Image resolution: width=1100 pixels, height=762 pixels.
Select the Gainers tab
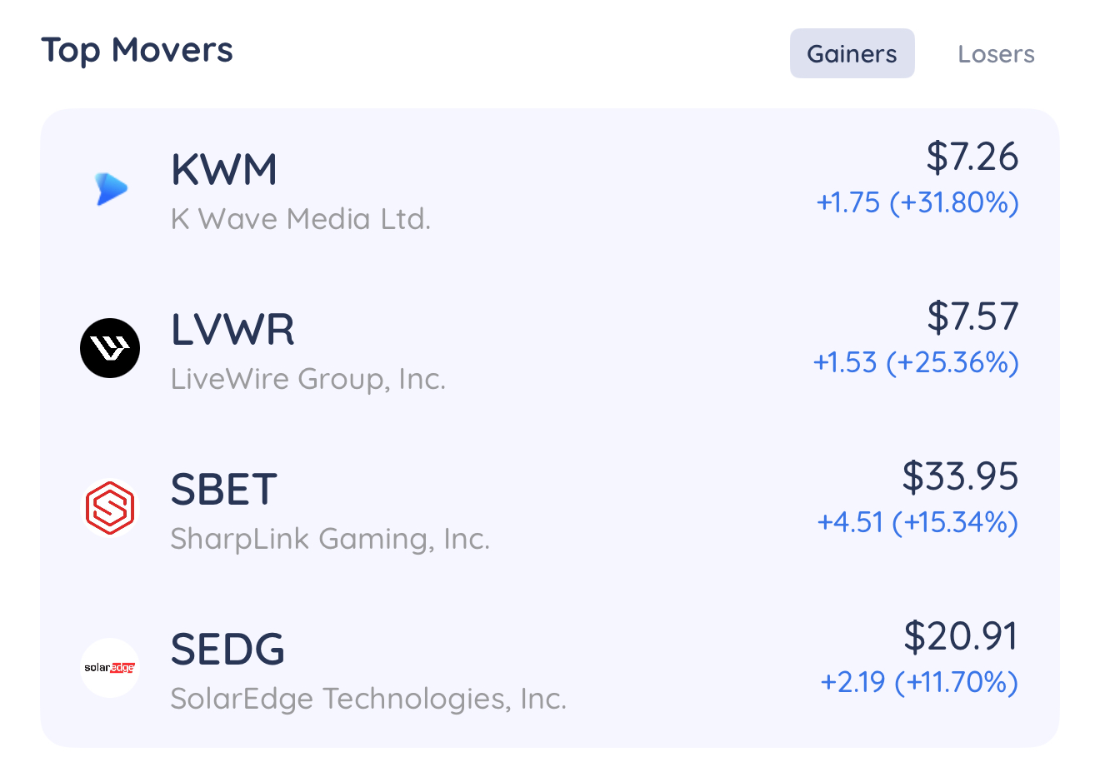[x=852, y=54]
